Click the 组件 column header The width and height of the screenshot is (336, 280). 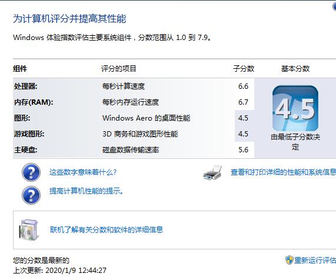point(20,69)
